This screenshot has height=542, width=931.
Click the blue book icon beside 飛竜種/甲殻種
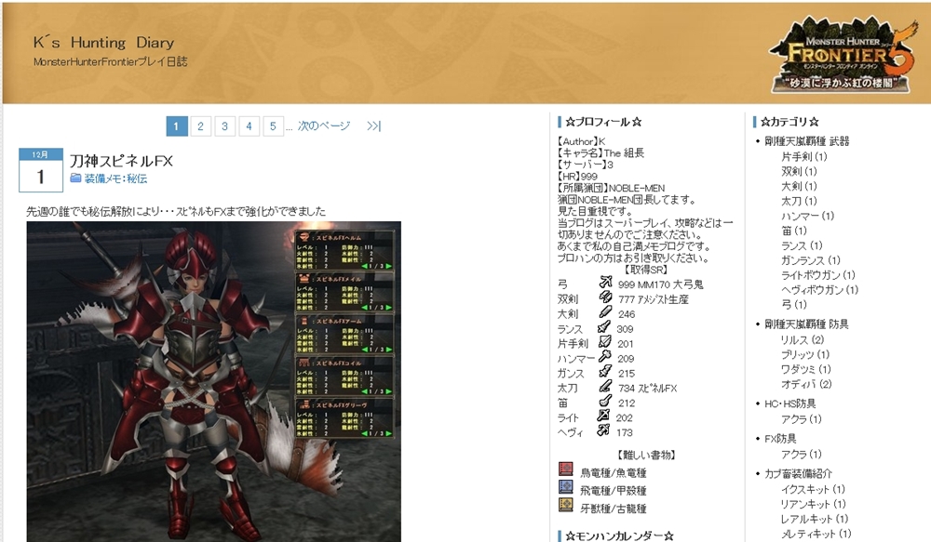566,487
